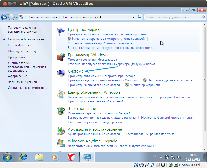Click the Windows Firewall brick wall icon
Screen dimensions: 207x168
[x=61, y=57]
